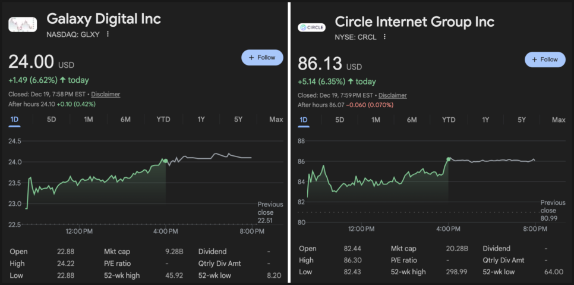Open Disclaimer link under Galaxy Digital price
Viewport: 574px width, 285px height.
pos(105,94)
